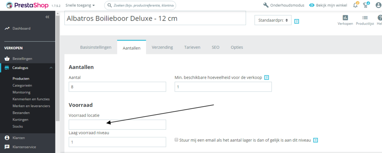Click the Help question mark icon in the toolbar
Viewport: 382px width, 153px height.
coord(380,18)
